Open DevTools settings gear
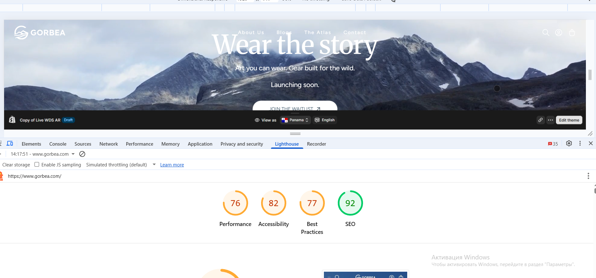596x278 pixels. (x=569, y=143)
